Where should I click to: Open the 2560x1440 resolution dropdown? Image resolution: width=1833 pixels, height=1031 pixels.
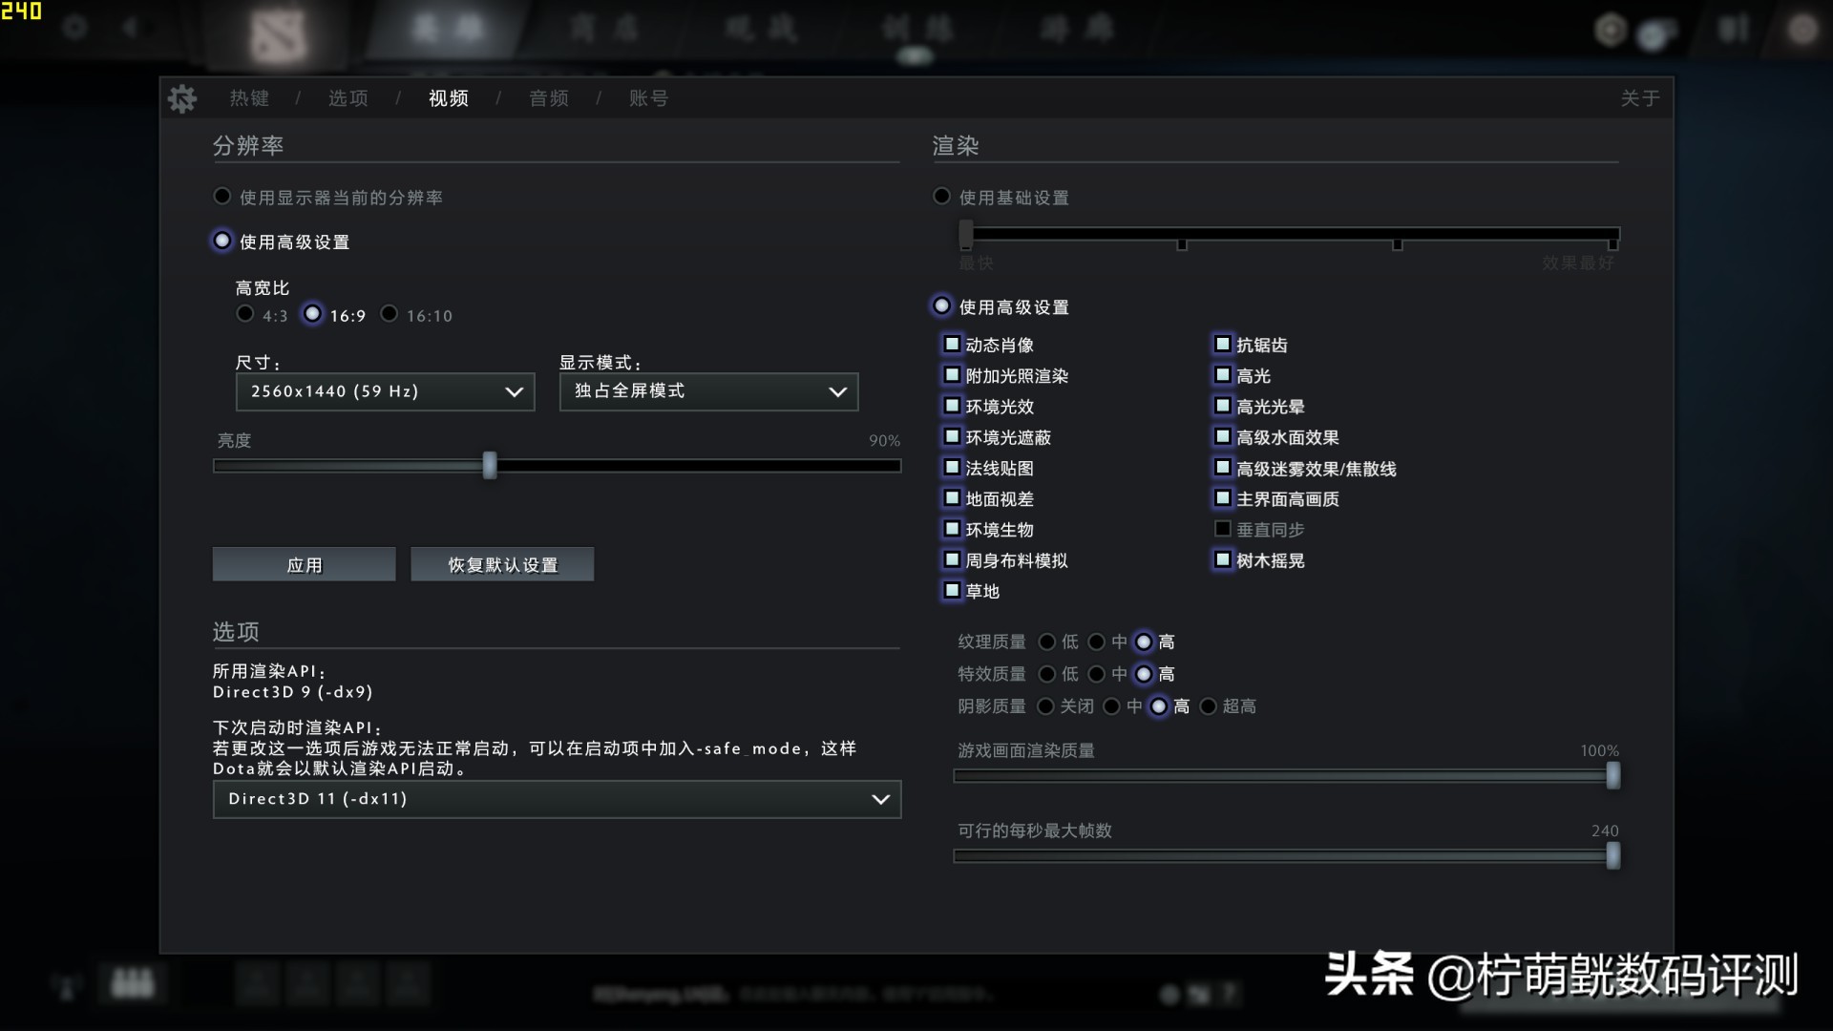pyautogui.click(x=385, y=391)
